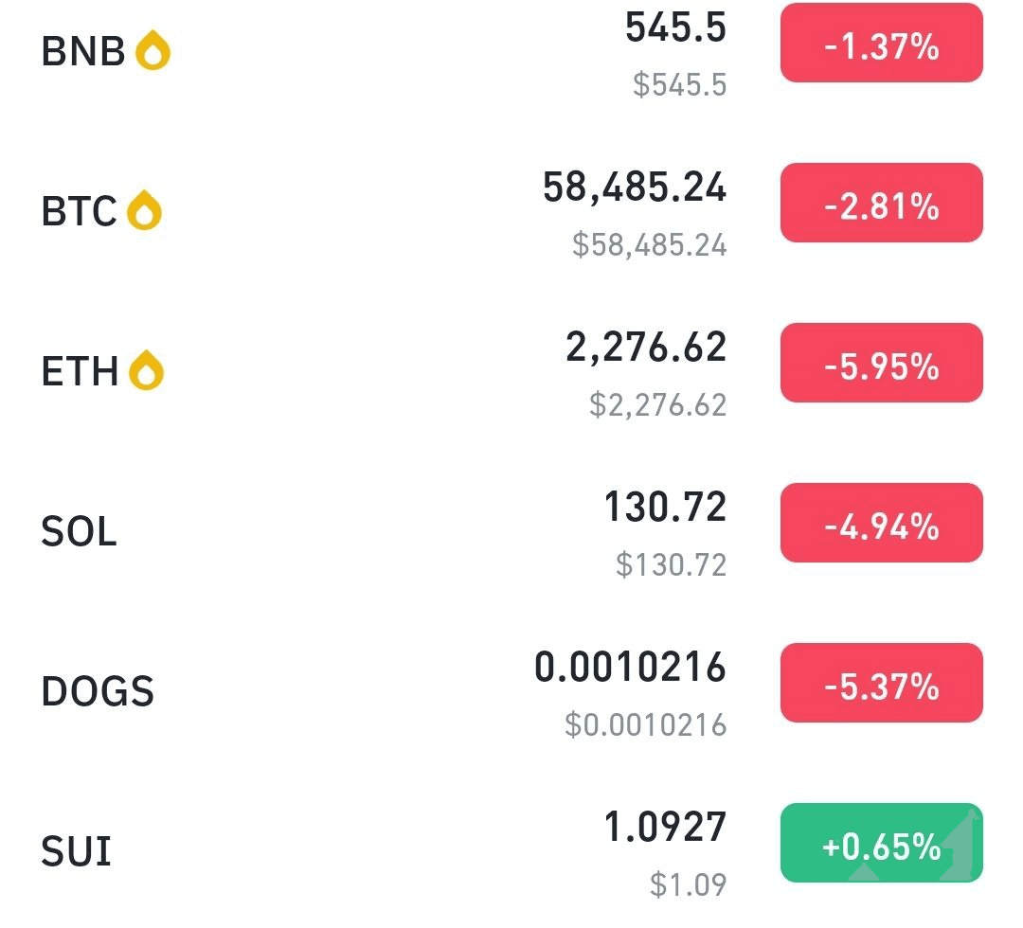
Task: Click the green +0.65% change badge
Action: [x=882, y=843]
